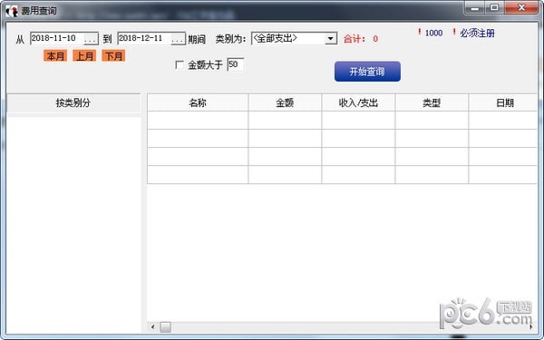Select the 上月 quick range button
Image resolution: width=544 pixels, height=340 pixels.
[x=84, y=56]
